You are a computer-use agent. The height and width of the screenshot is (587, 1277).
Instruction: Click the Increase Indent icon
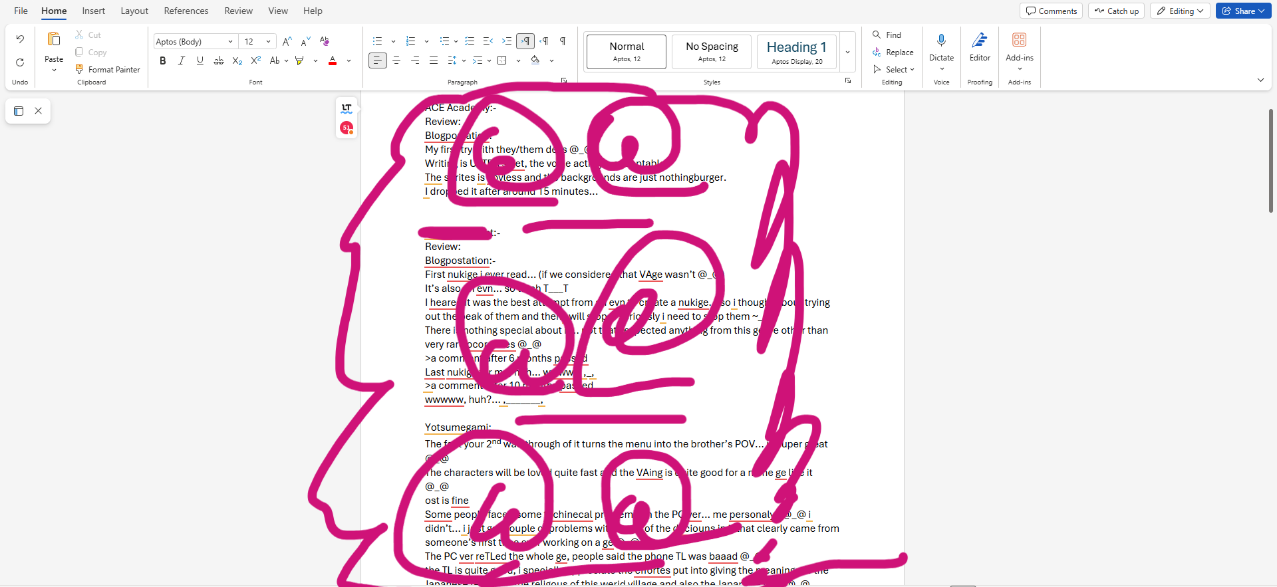[507, 41]
